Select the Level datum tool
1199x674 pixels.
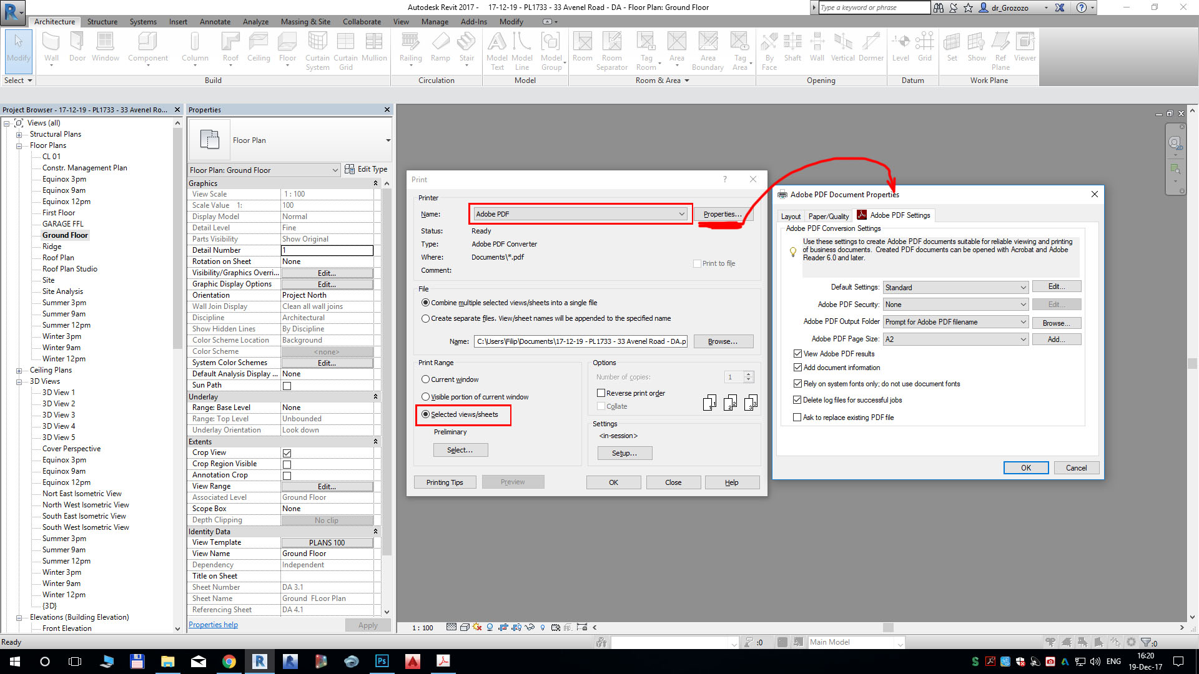[900, 47]
